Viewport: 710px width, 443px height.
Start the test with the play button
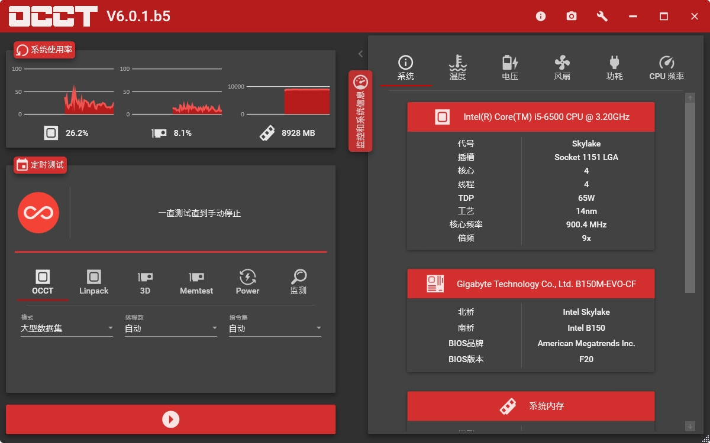click(x=170, y=419)
